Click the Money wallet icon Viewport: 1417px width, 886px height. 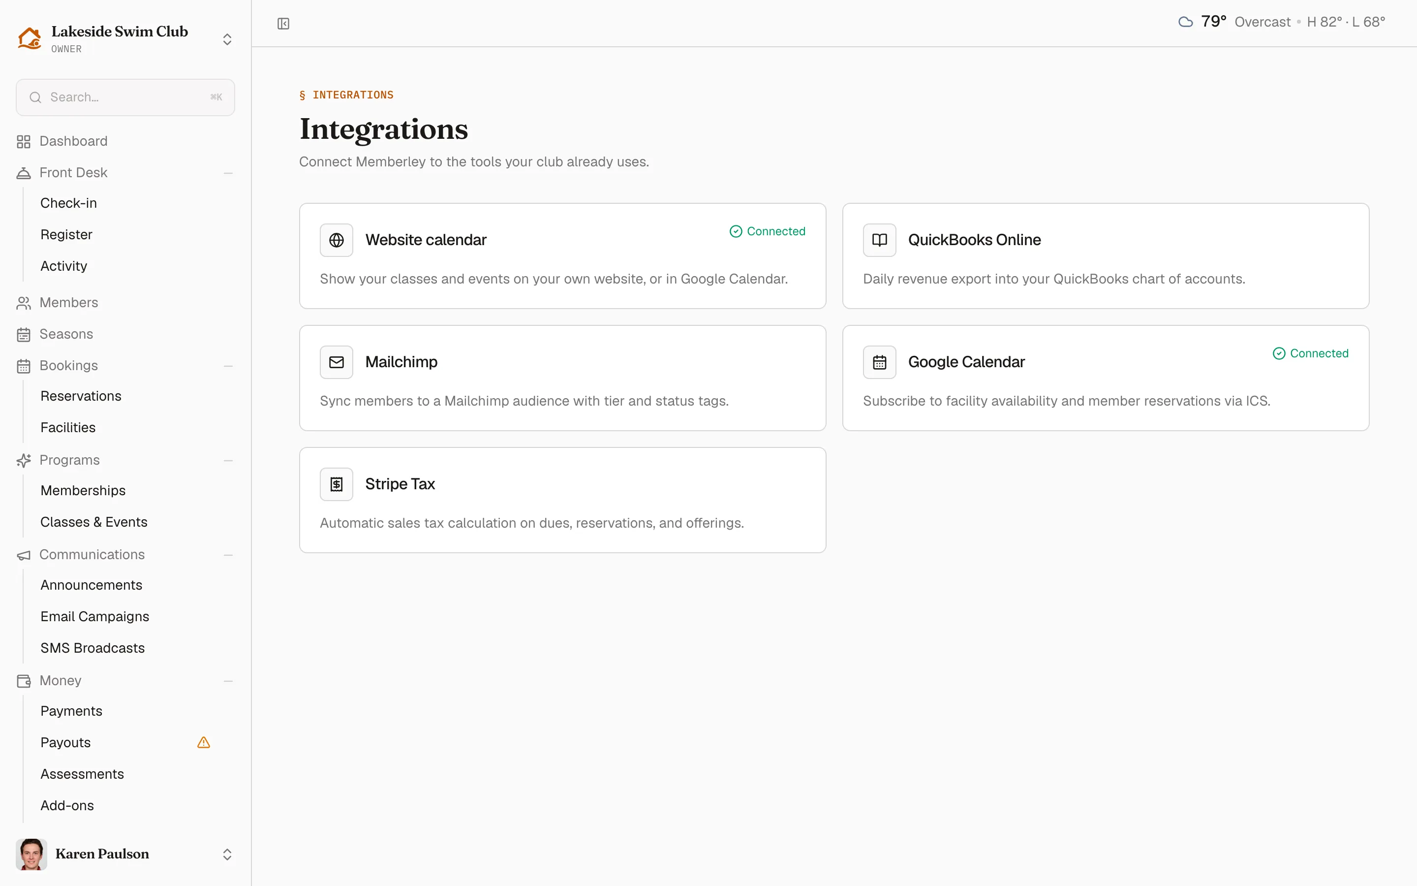tap(24, 681)
